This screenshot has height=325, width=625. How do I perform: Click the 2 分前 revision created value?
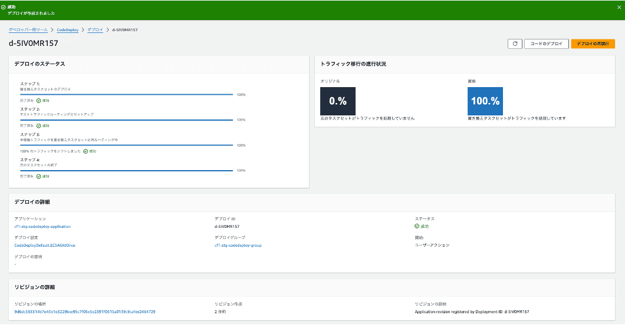pos(220,311)
